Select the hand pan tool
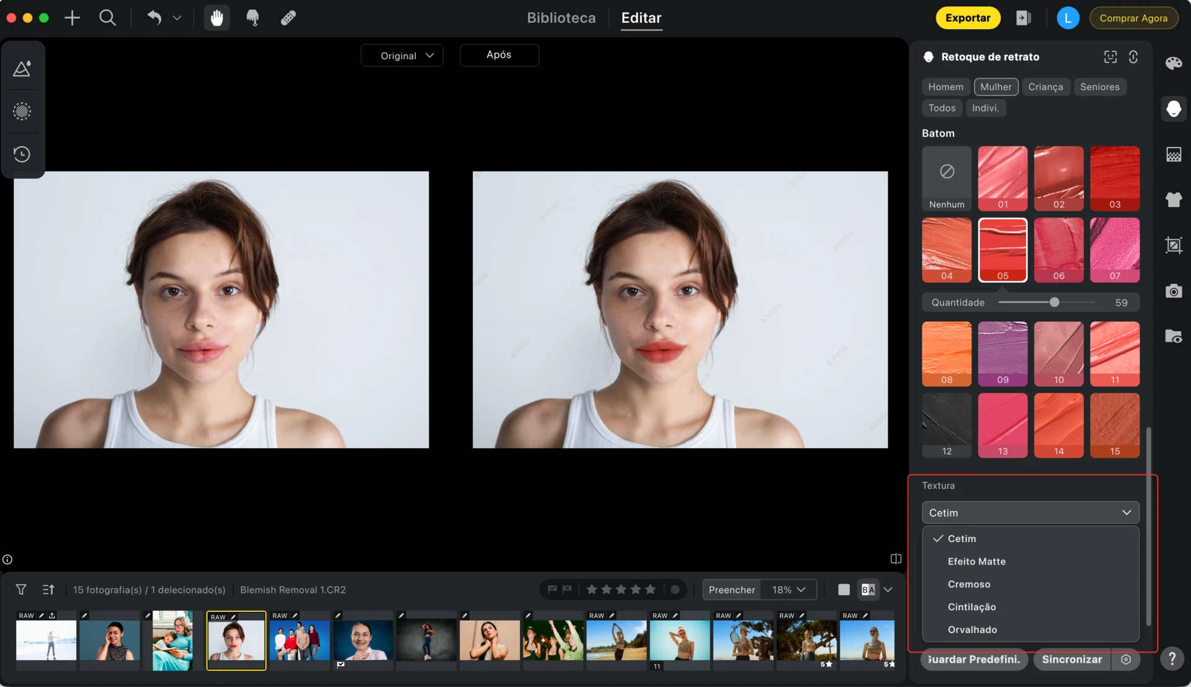 pos(216,18)
